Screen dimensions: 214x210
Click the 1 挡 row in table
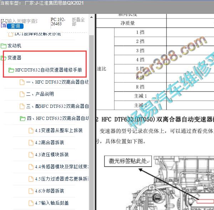click(140, 32)
